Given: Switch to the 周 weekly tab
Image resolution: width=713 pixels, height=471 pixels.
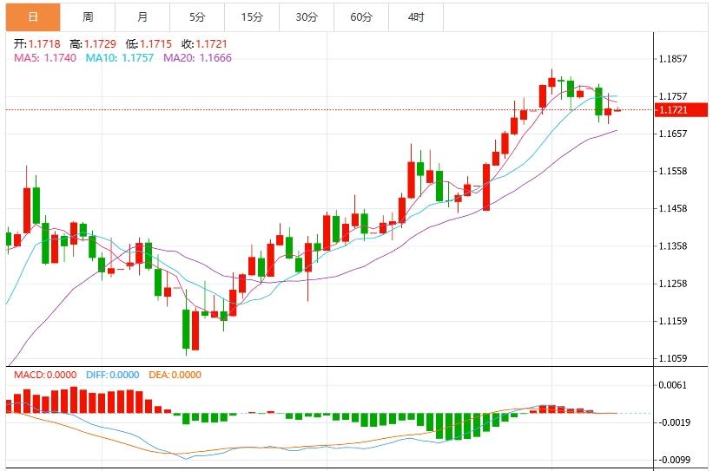Looking at the screenshot, I should point(88,16).
